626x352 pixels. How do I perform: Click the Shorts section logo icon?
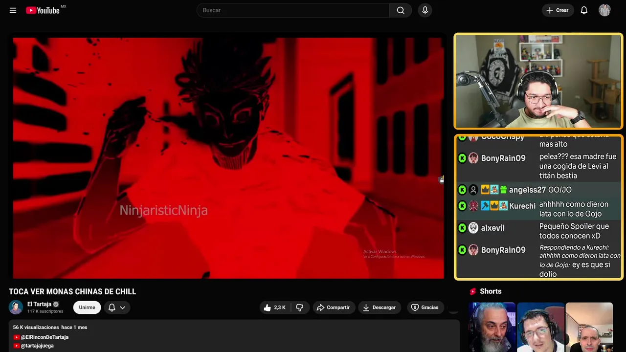pyautogui.click(x=472, y=291)
